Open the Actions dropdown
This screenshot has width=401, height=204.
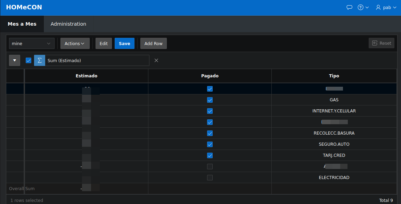(75, 43)
